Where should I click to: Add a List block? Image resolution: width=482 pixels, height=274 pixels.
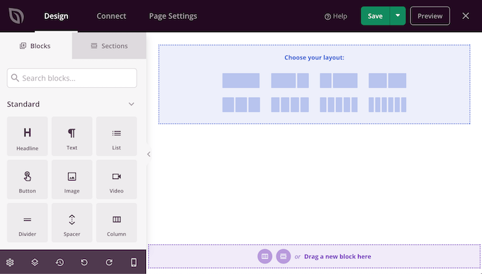116,136
